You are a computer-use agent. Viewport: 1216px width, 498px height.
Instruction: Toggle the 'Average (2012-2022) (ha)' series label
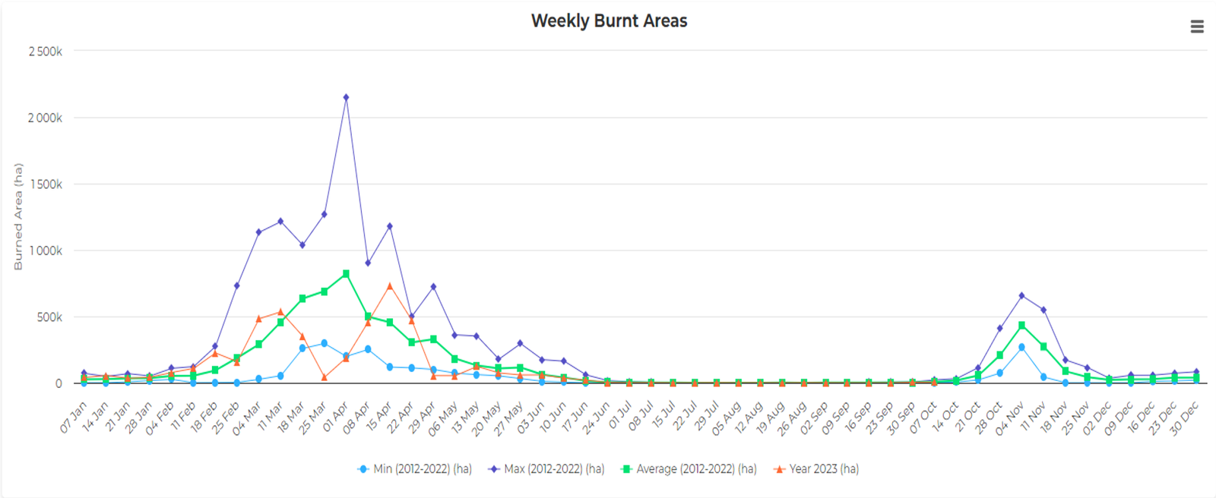click(696, 469)
